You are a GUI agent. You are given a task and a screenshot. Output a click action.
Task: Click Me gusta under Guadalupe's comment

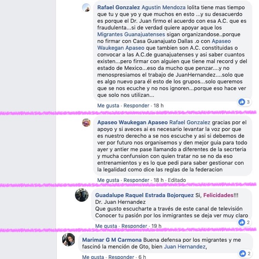pyautogui.click(x=106, y=226)
